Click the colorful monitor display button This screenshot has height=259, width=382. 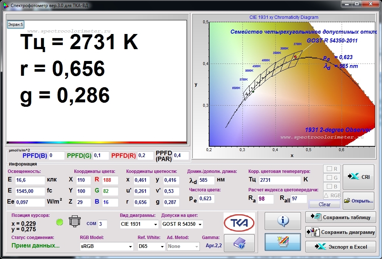tap(282, 242)
